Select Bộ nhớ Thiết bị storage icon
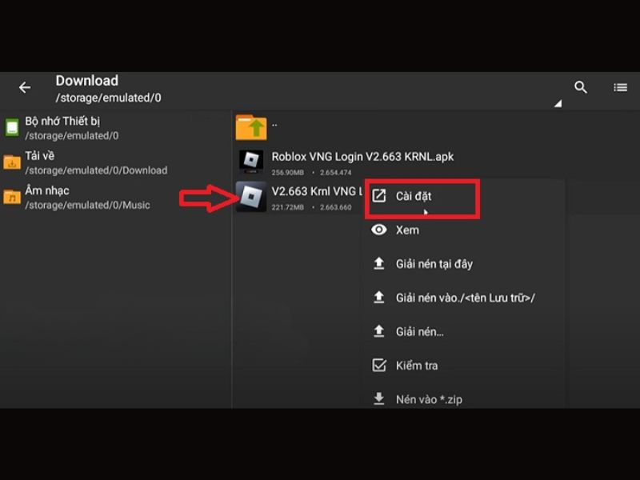This screenshot has width=640, height=480. coord(12,127)
